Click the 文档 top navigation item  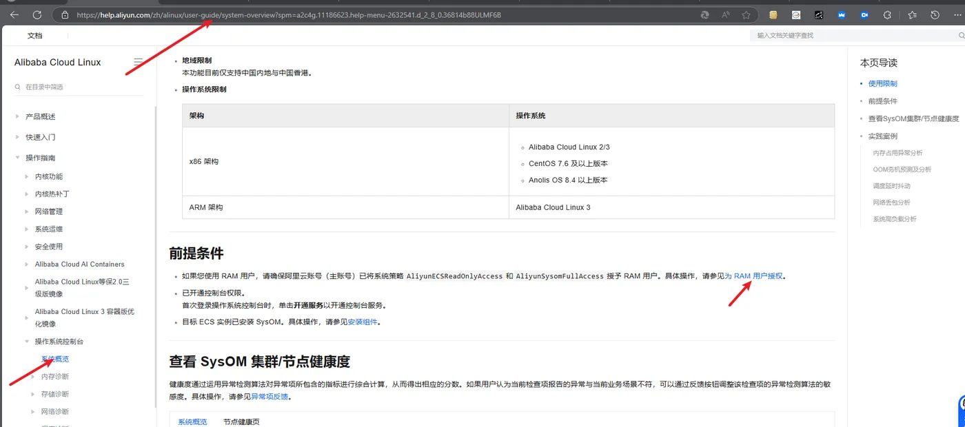point(34,35)
